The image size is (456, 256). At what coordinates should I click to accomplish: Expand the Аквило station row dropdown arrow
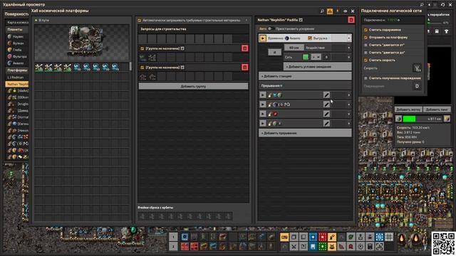(348, 38)
